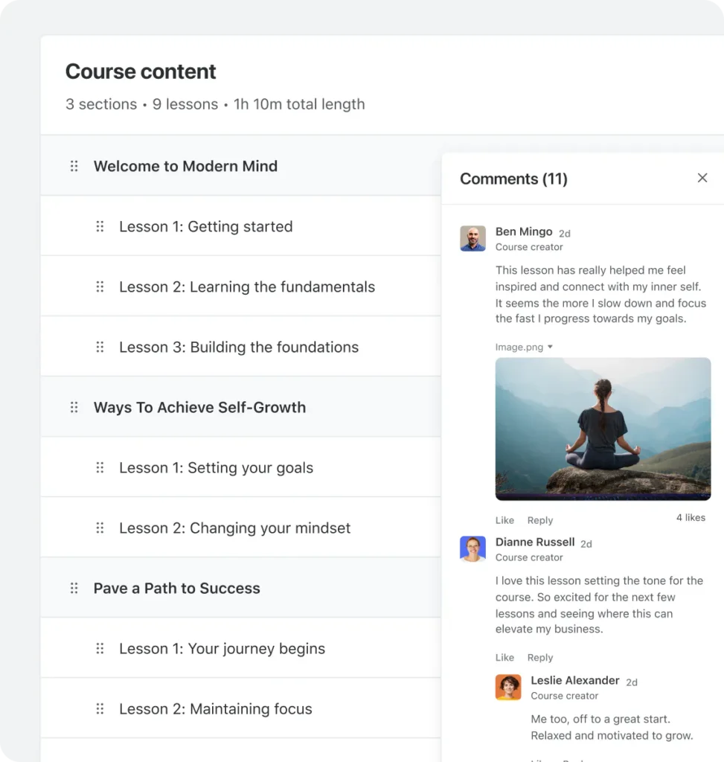
Task: Close the Comments panel
Action: [702, 178]
